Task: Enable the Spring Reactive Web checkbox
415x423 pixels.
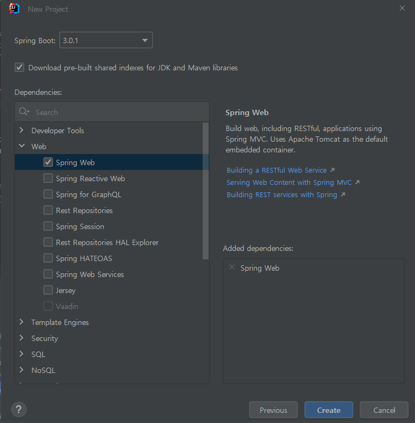Action: 48,178
